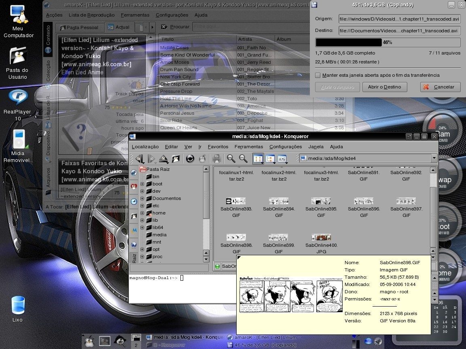Zoom out on Konqueror file icons
The width and height of the screenshot is (466, 349).
pyautogui.click(x=243, y=158)
